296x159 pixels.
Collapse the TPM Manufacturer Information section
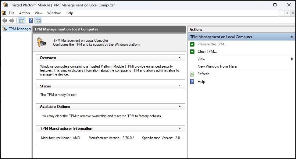point(180,128)
